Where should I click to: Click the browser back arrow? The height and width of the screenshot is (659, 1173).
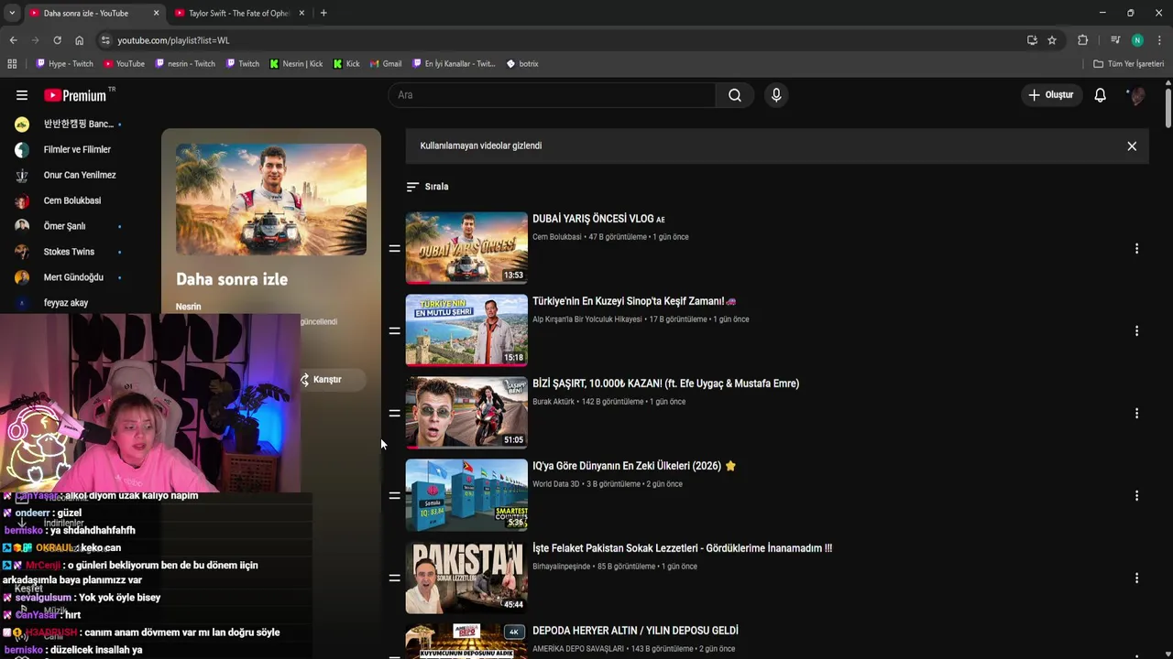pyautogui.click(x=13, y=40)
